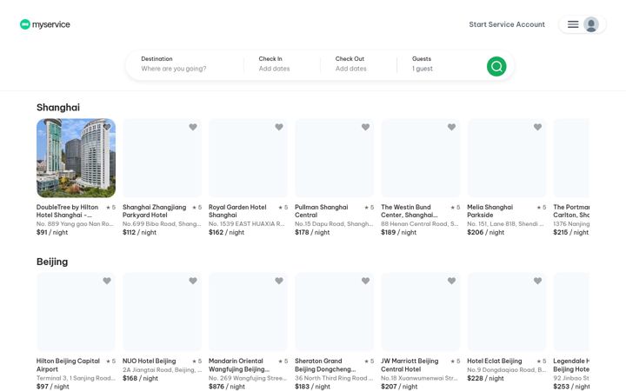Toggle heart on Hotel Eclat Beijing
The image size is (626, 391).
click(538, 281)
